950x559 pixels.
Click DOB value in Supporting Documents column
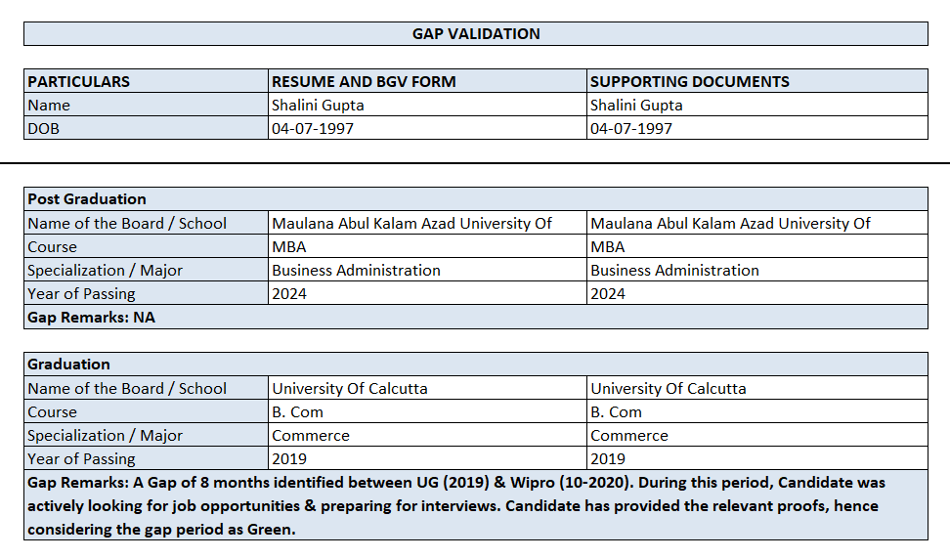point(631,128)
